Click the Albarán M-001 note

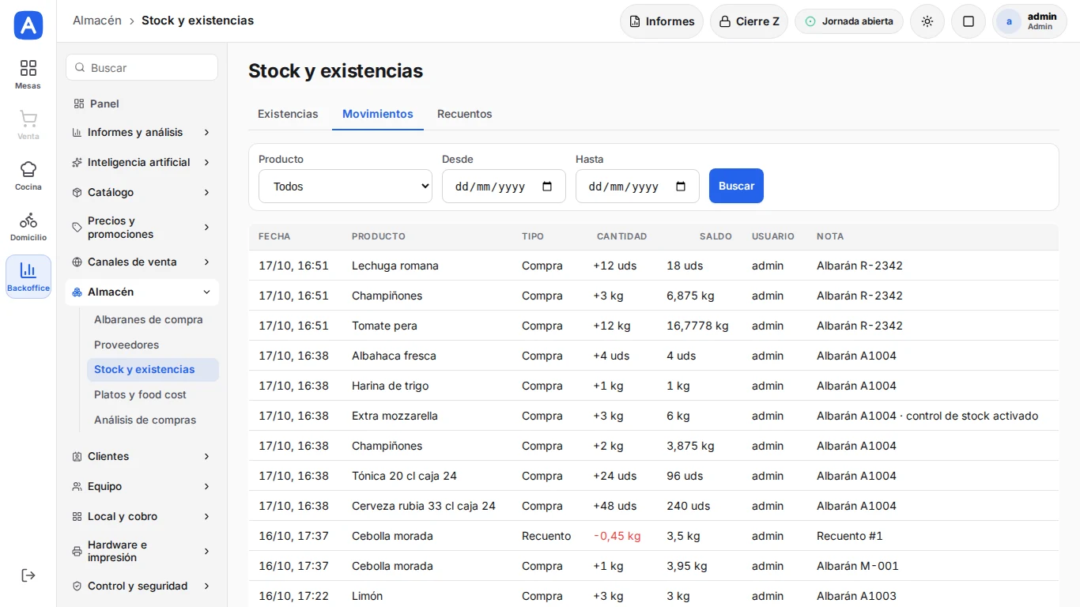point(858,566)
